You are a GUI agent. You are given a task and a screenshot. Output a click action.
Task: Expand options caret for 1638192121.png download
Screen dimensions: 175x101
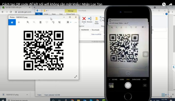coord(27,95)
